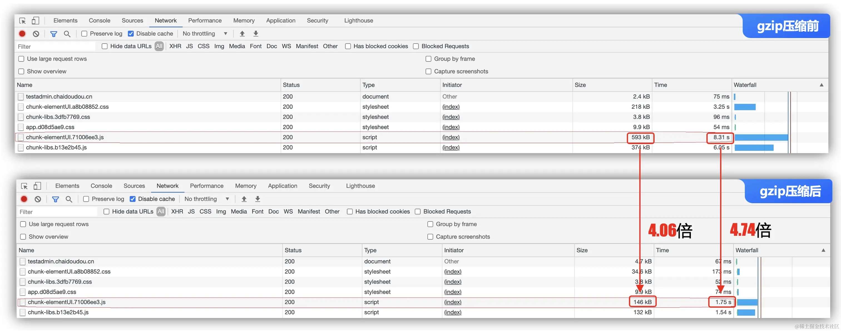Enable Show overview in lower panel
The width and height of the screenshot is (841, 331).
pyautogui.click(x=23, y=237)
